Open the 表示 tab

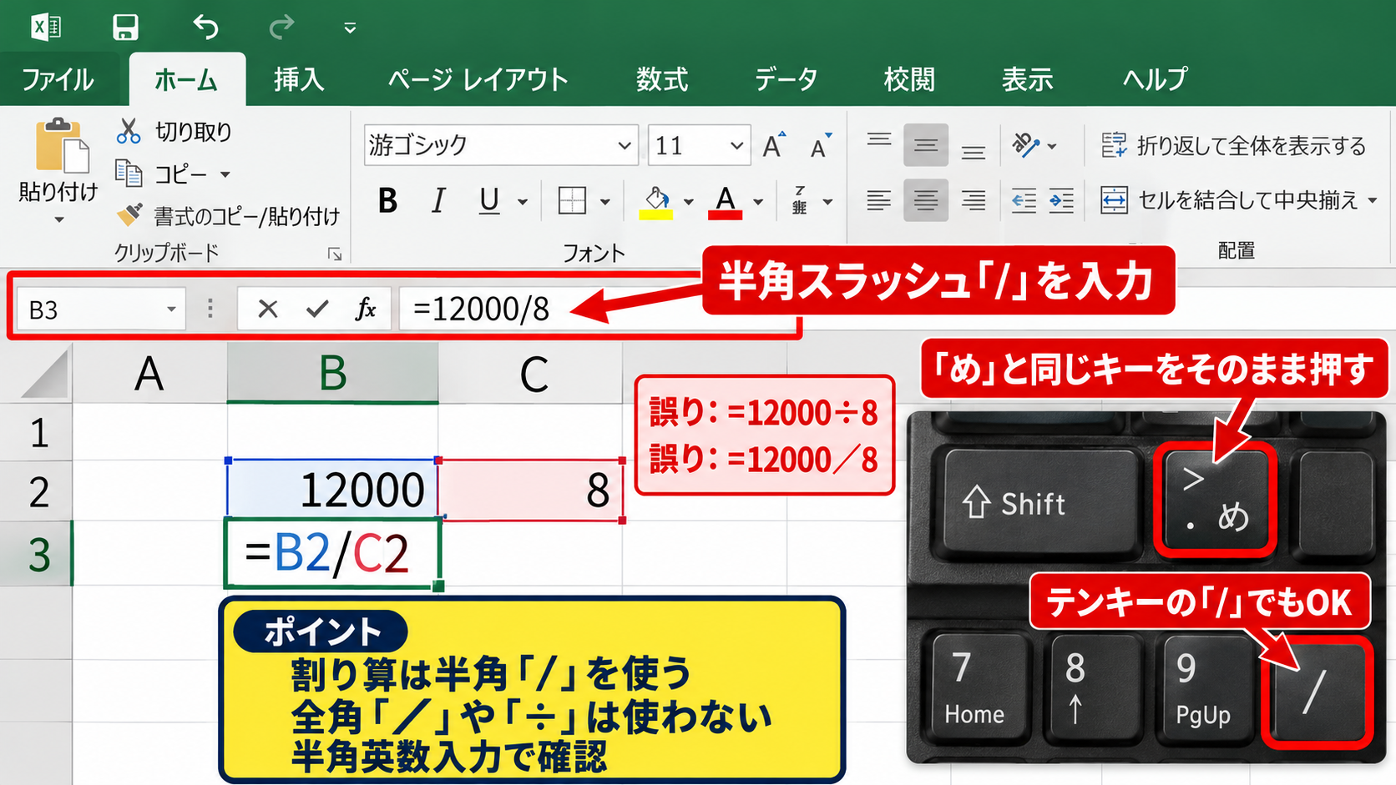1027,79
